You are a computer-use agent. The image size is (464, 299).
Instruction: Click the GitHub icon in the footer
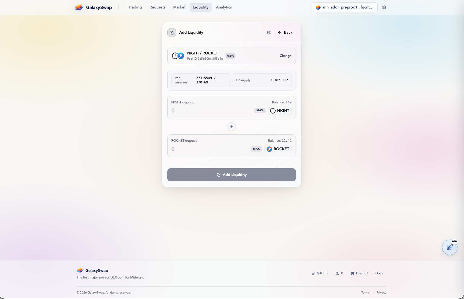click(313, 273)
